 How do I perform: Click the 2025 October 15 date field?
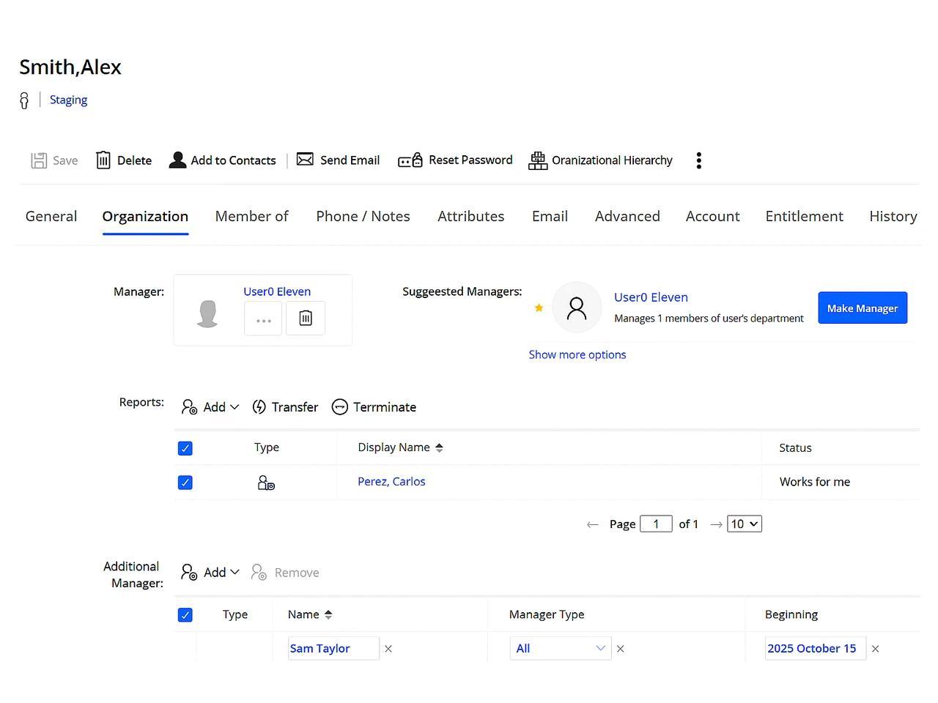point(816,648)
